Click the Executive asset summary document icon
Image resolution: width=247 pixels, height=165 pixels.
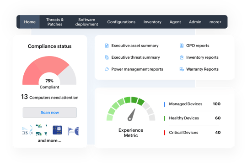click(x=107, y=46)
